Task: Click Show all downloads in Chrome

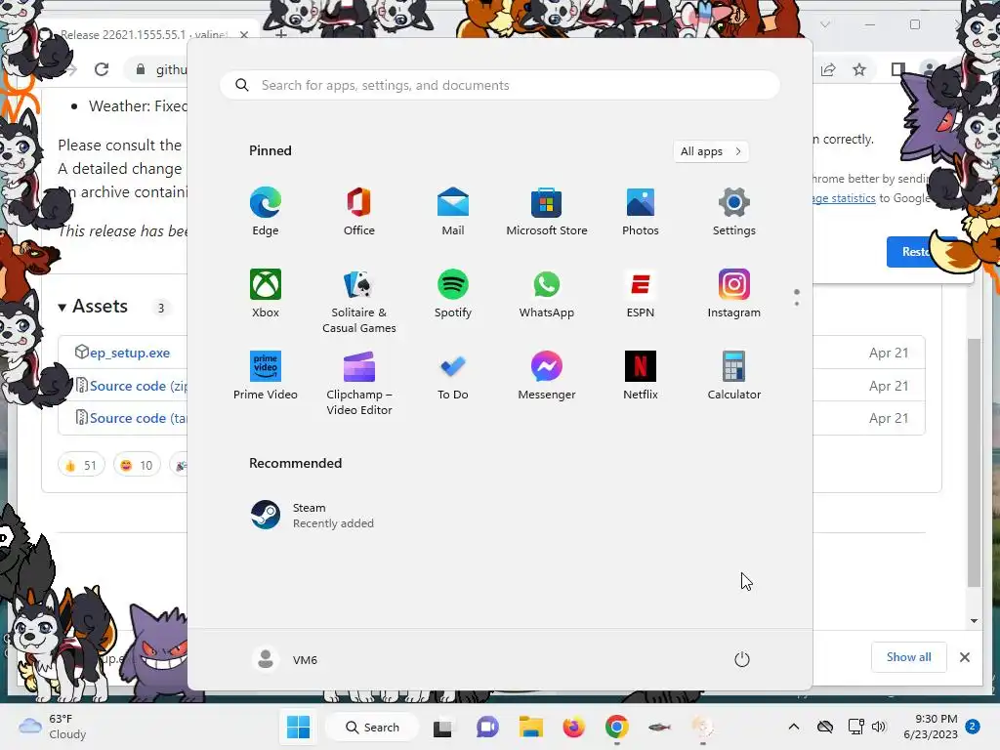Action: pyautogui.click(x=909, y=657)
